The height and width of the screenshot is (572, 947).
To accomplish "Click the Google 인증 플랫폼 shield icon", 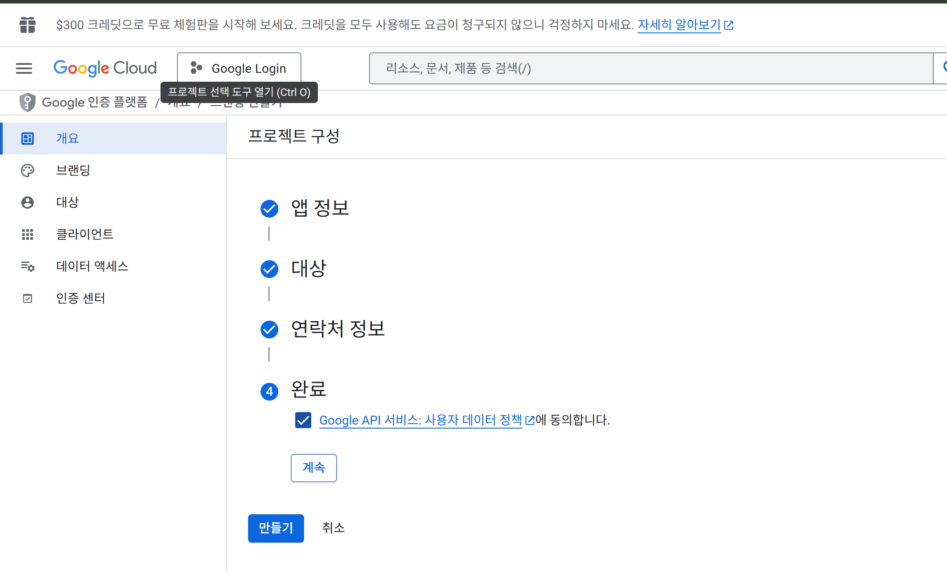I will [27, 102].
